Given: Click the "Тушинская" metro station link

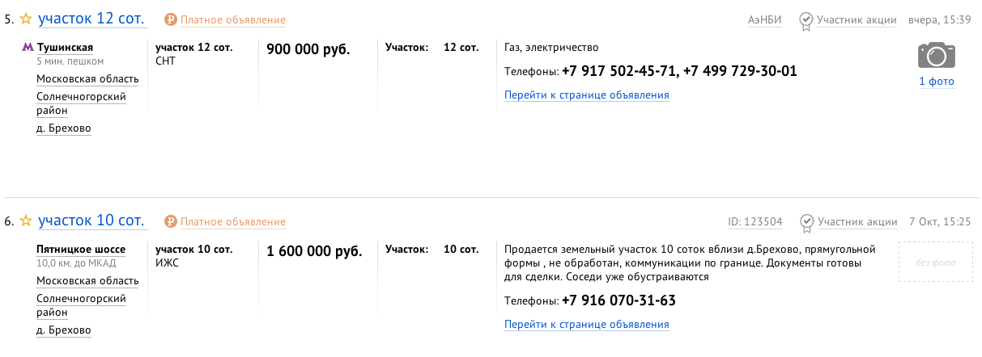Looking at the screenshot, I should 65,48.
